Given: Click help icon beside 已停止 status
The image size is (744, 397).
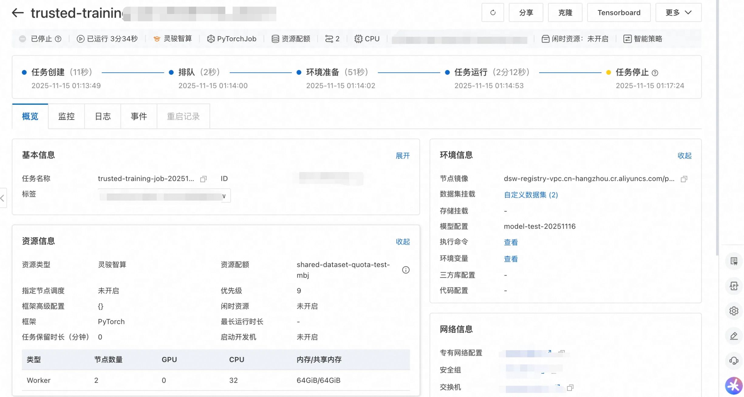Looking at the screenshot, I should point(58,39).
